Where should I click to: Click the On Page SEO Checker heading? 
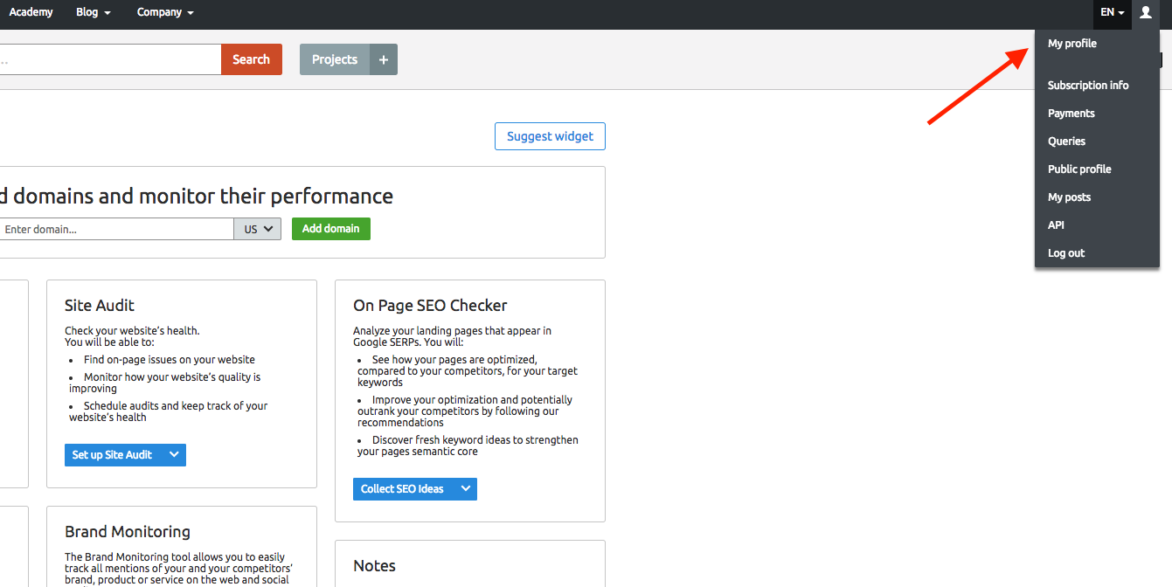tap(430, 306)
